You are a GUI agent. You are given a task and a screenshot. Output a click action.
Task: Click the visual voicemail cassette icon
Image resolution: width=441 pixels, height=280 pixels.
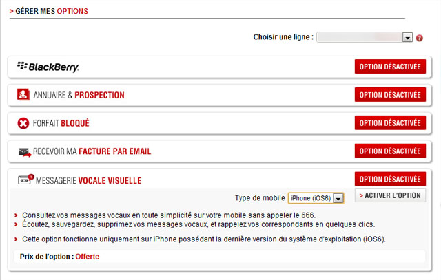coord(25,180)
